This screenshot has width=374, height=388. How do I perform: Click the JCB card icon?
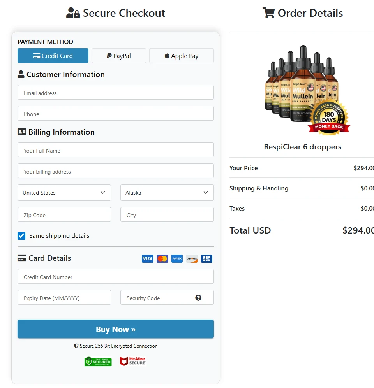coord(206,258)
